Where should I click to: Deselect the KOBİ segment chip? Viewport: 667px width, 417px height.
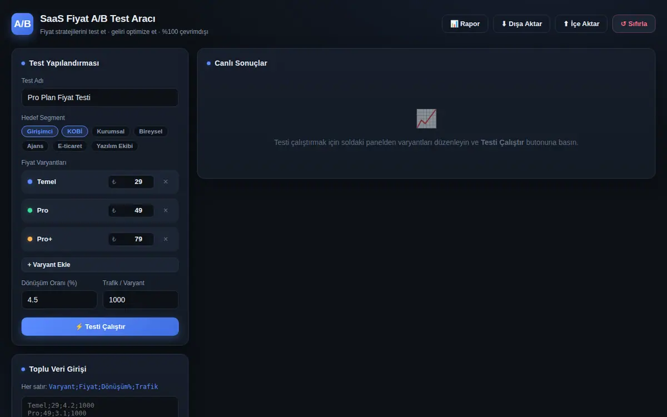point(75,131)
